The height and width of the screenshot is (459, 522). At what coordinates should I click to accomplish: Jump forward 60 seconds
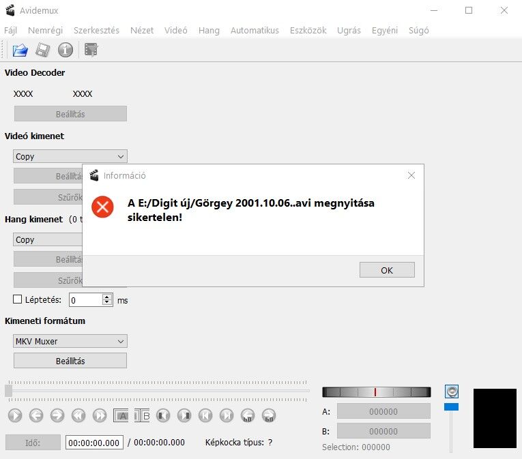click(269, 415)
